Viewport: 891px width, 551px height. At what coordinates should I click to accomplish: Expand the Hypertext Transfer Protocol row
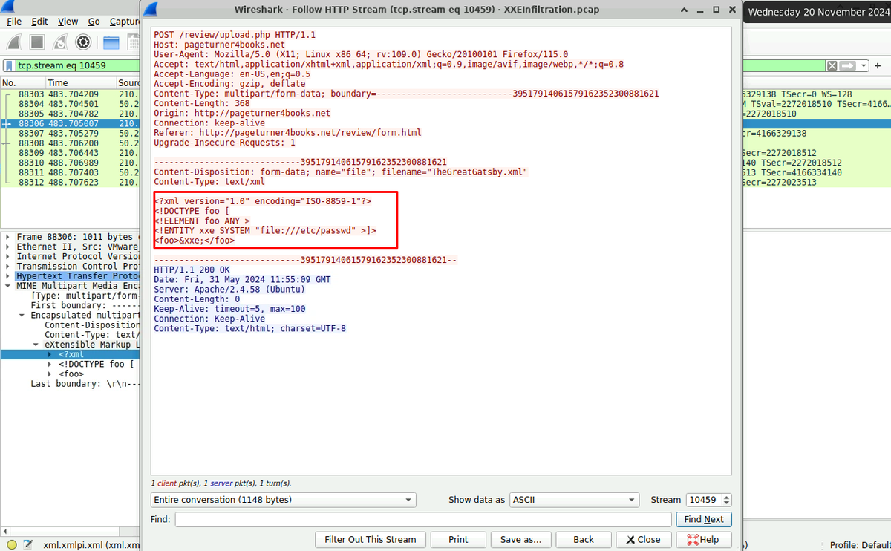[9, 276]
